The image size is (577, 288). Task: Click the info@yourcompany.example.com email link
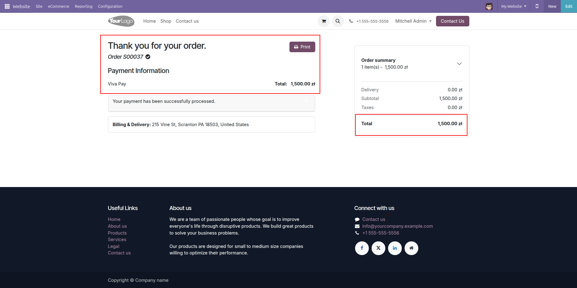[397, 226]
